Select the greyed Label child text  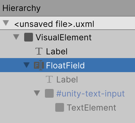(x=67, y=80)
